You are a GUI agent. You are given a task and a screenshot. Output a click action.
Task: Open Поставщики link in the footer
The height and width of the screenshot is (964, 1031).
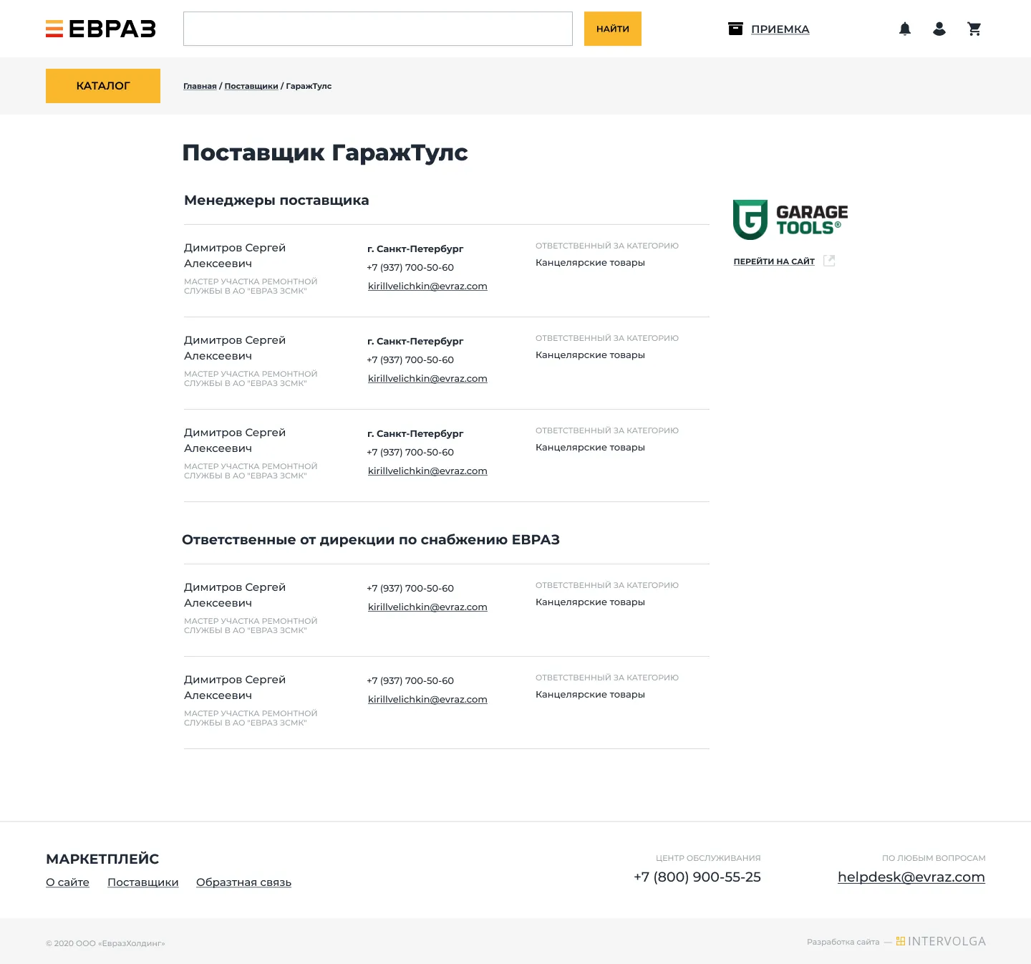[x=142, y=882]
